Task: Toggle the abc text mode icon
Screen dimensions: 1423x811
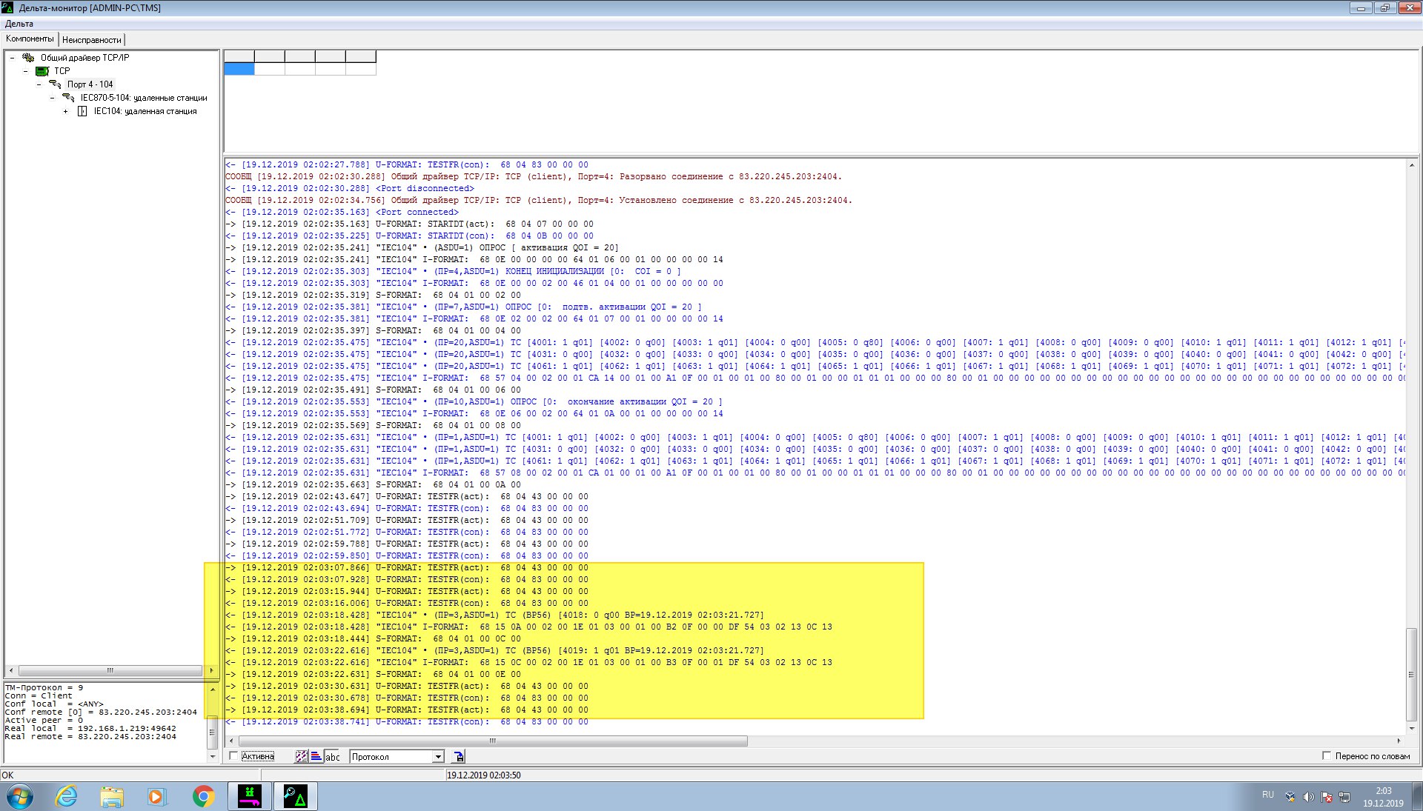Action: [x=333, y=756]
